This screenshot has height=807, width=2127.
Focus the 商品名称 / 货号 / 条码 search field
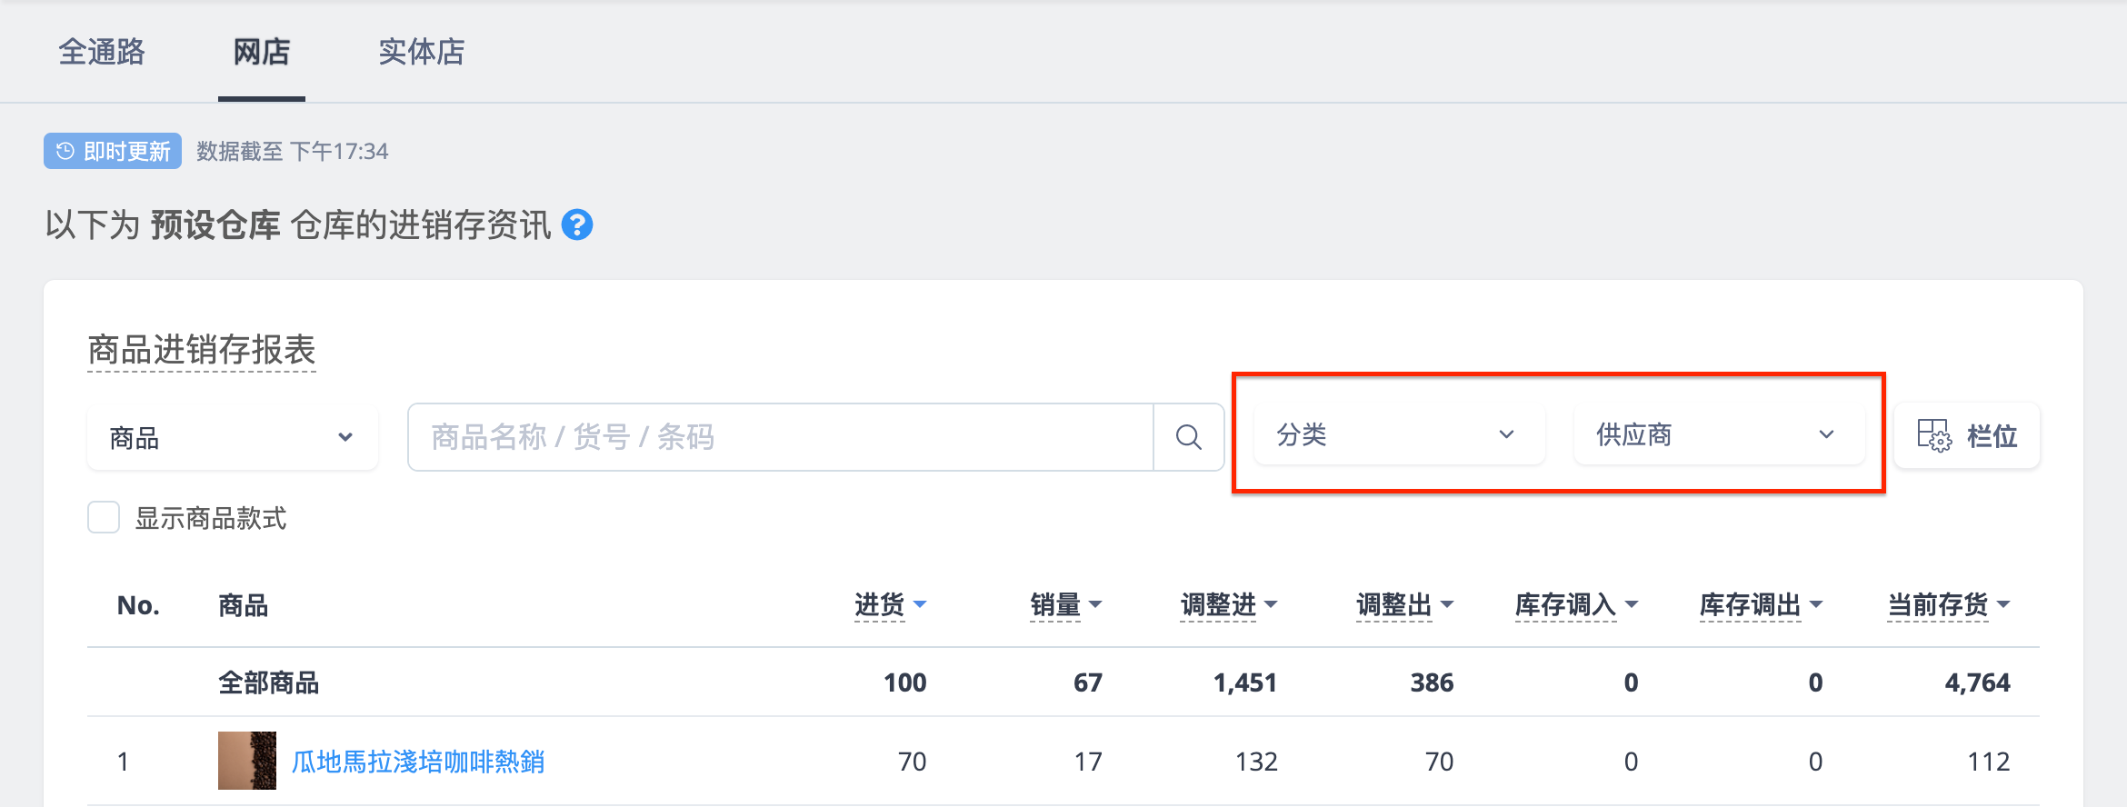pos(781,437)
